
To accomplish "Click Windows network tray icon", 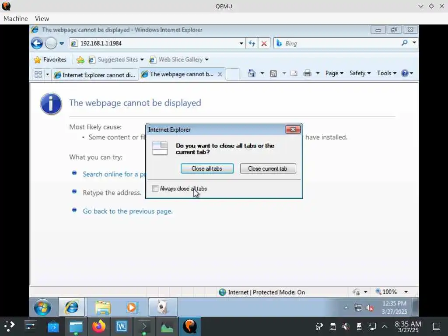I will [358, 308].
